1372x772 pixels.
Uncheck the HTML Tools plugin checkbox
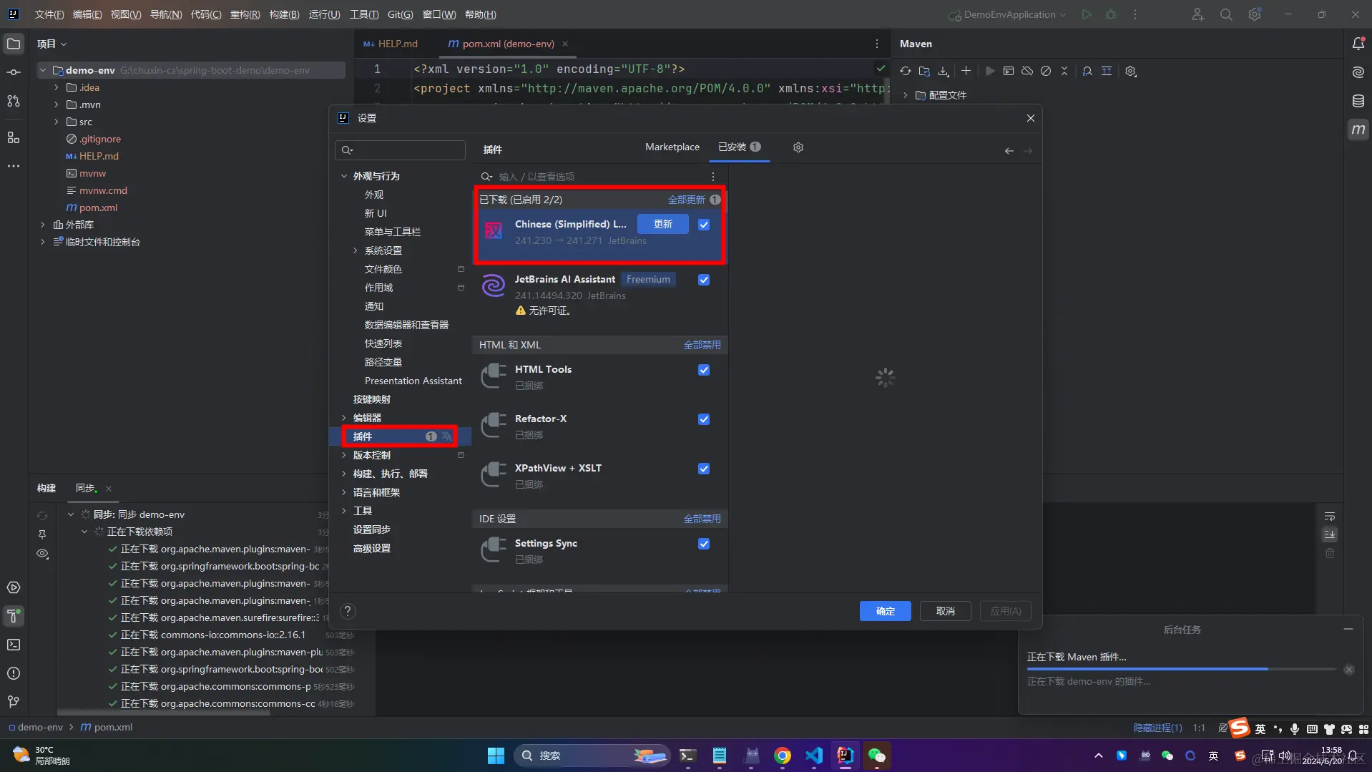tap(704, 370)
